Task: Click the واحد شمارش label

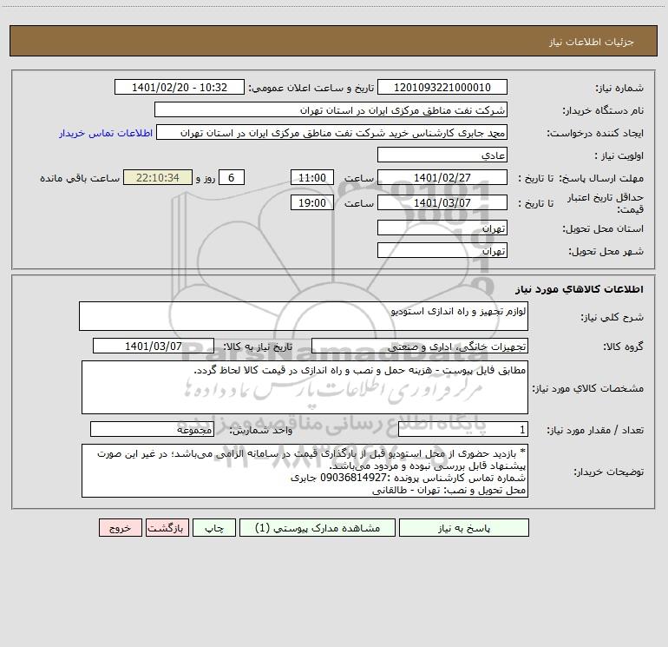Action: [x=261, y=431]
